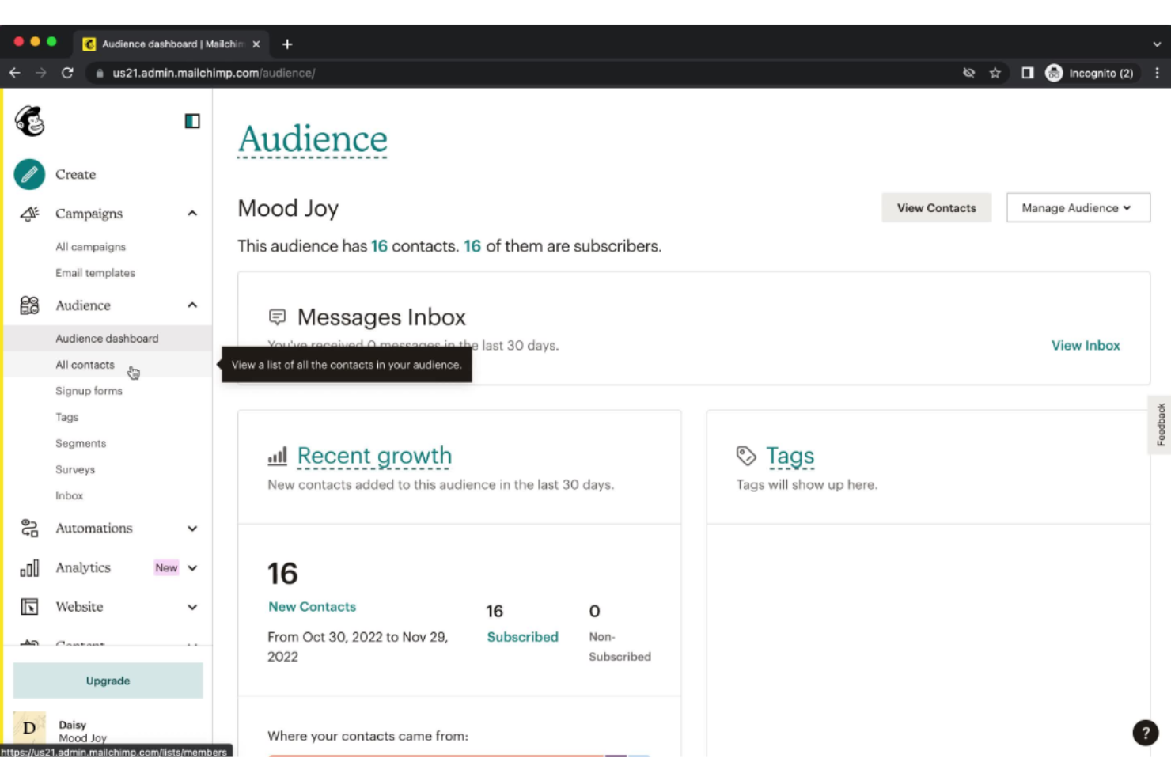This screenshot has width=1171, height=781.
Task: Open the Recent growth heading link
Action: pos(374,456)
